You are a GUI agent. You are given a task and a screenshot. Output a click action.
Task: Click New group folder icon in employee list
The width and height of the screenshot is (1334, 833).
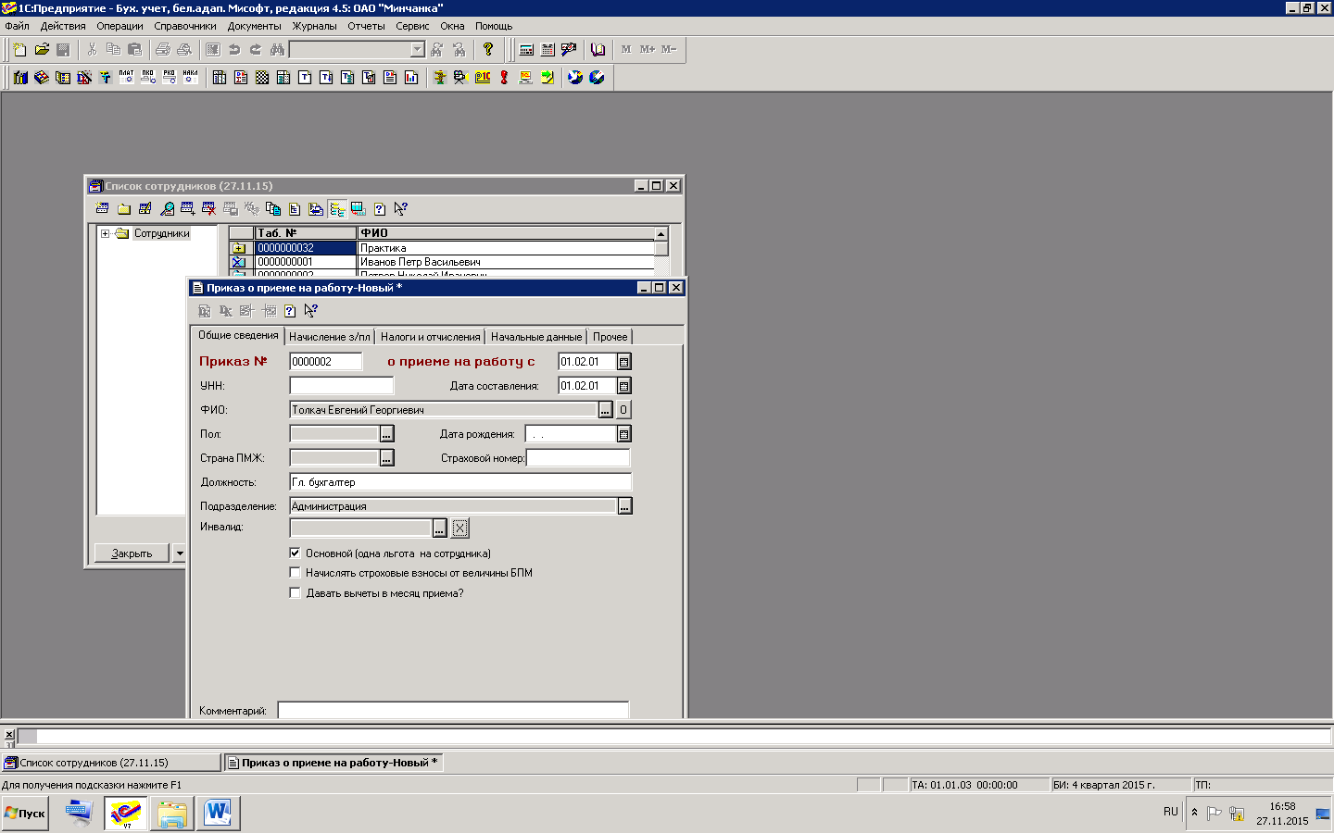pos(123,209)
